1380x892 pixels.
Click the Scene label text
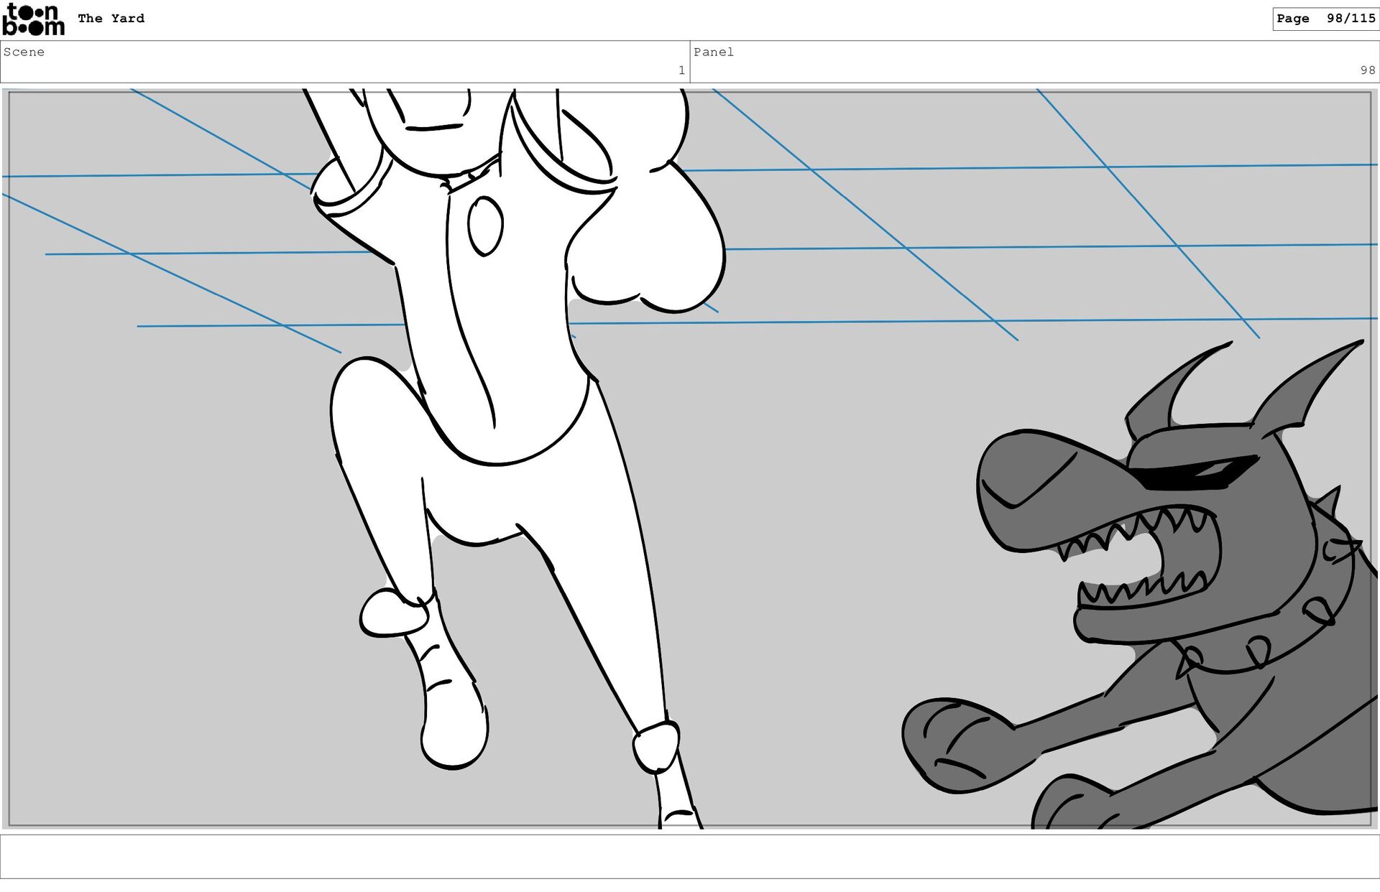click(x=24, y=52)
